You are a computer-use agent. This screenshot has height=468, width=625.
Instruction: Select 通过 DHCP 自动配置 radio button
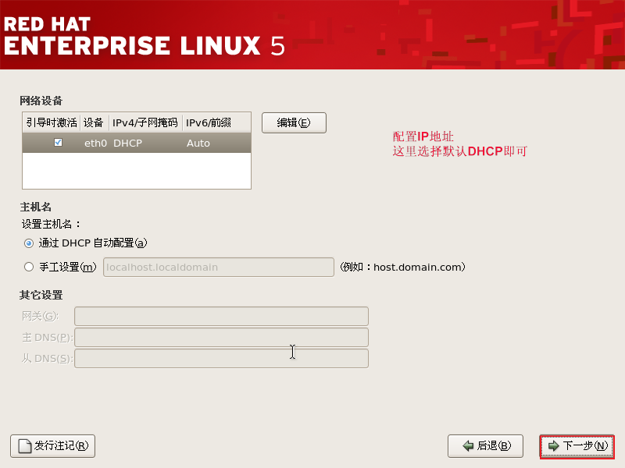click(x=29, y=243)
